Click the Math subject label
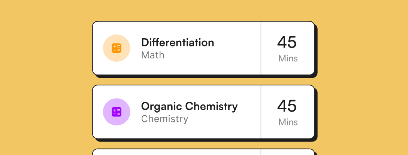Image resolution: width=408 pixels, height=155 pixels. coord(153,55)
